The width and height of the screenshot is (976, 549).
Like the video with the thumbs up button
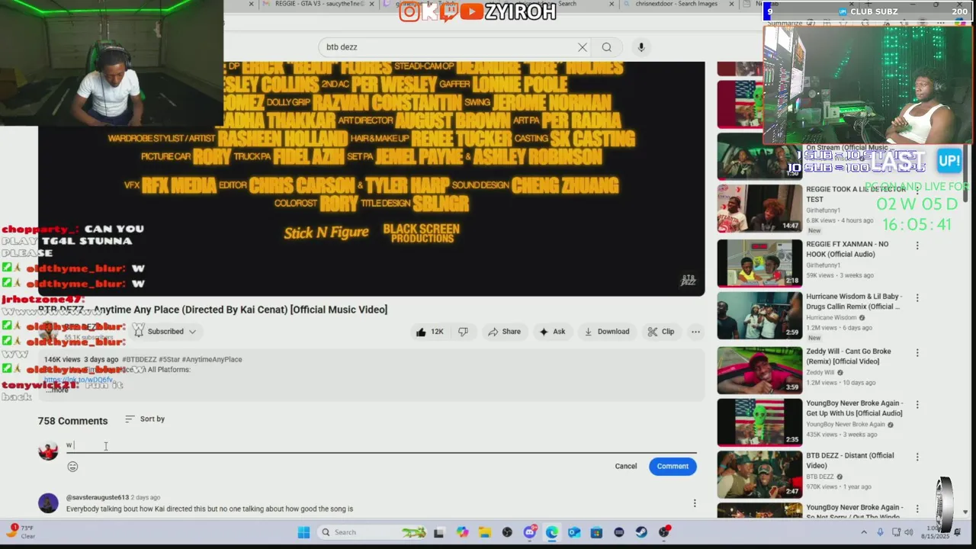tap(429, 332)
